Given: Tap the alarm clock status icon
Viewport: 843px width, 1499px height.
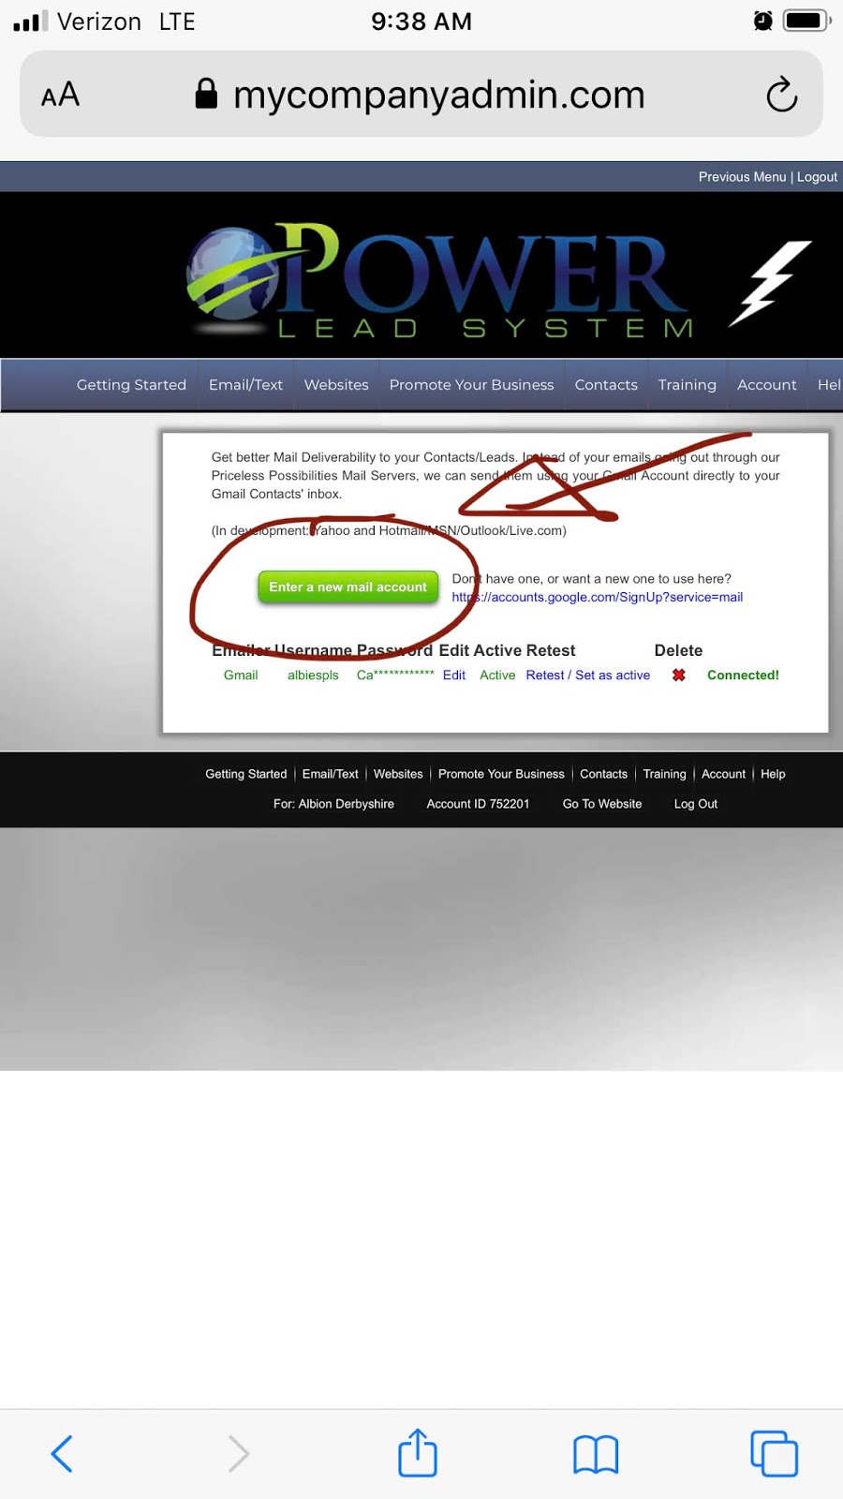Looking at the screenshot, I should (x=763, y=21).
